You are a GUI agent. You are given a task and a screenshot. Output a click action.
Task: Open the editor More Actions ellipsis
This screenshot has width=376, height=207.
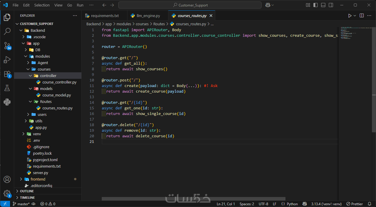(x=370, y=16)
